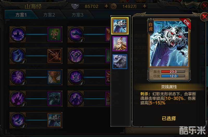The width and height of the screenshot is (208, 137).
Task: Switch to the 方案2 tab
Action: pyautogui.click(x=49, y=15)
